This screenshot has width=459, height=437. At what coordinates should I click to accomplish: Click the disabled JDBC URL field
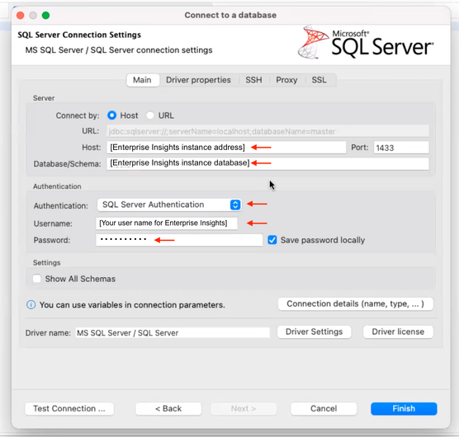point(267,131)
